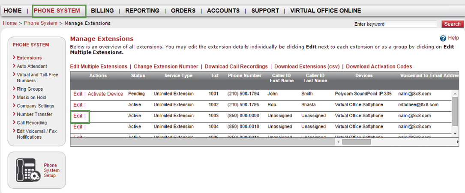The height and width of the screenshot is (193, 465).
Task: Open the BILLING menu tab
Action: [102, 11]
